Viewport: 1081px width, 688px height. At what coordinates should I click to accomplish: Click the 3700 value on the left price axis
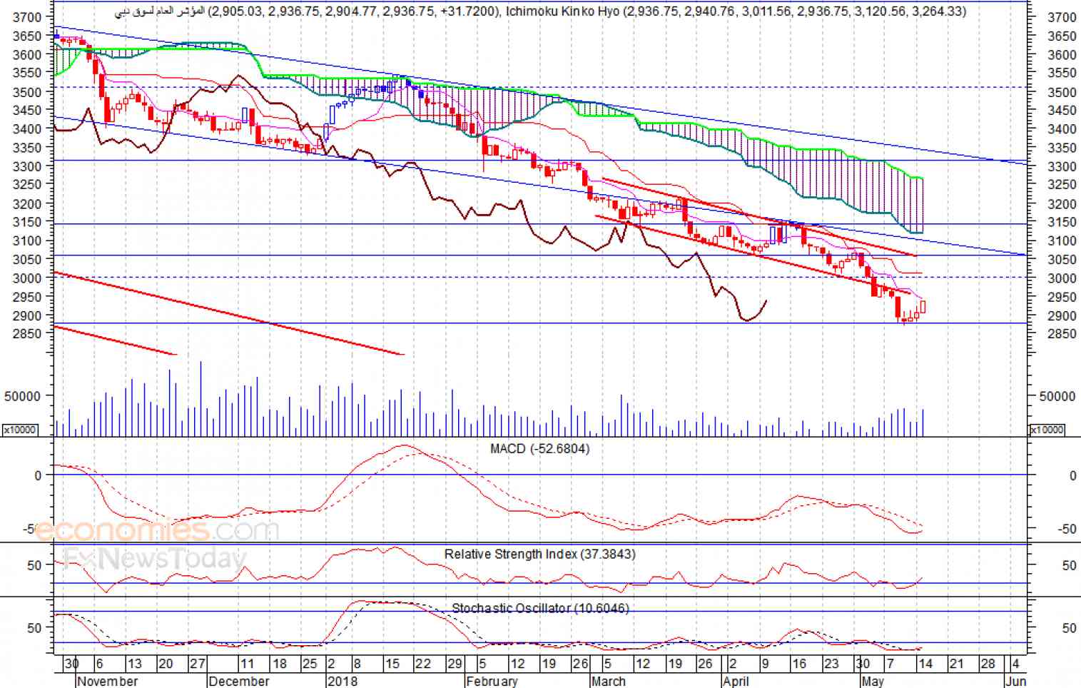tap(27, 17)
